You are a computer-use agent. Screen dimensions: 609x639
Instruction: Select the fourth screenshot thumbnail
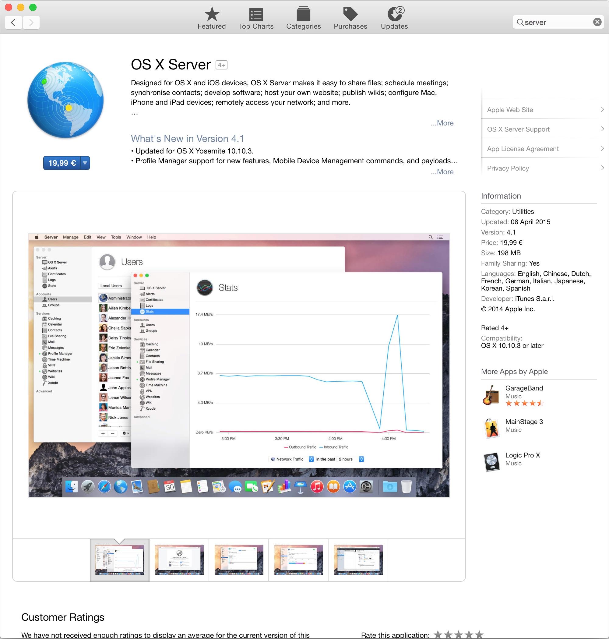tap(299, 560)
